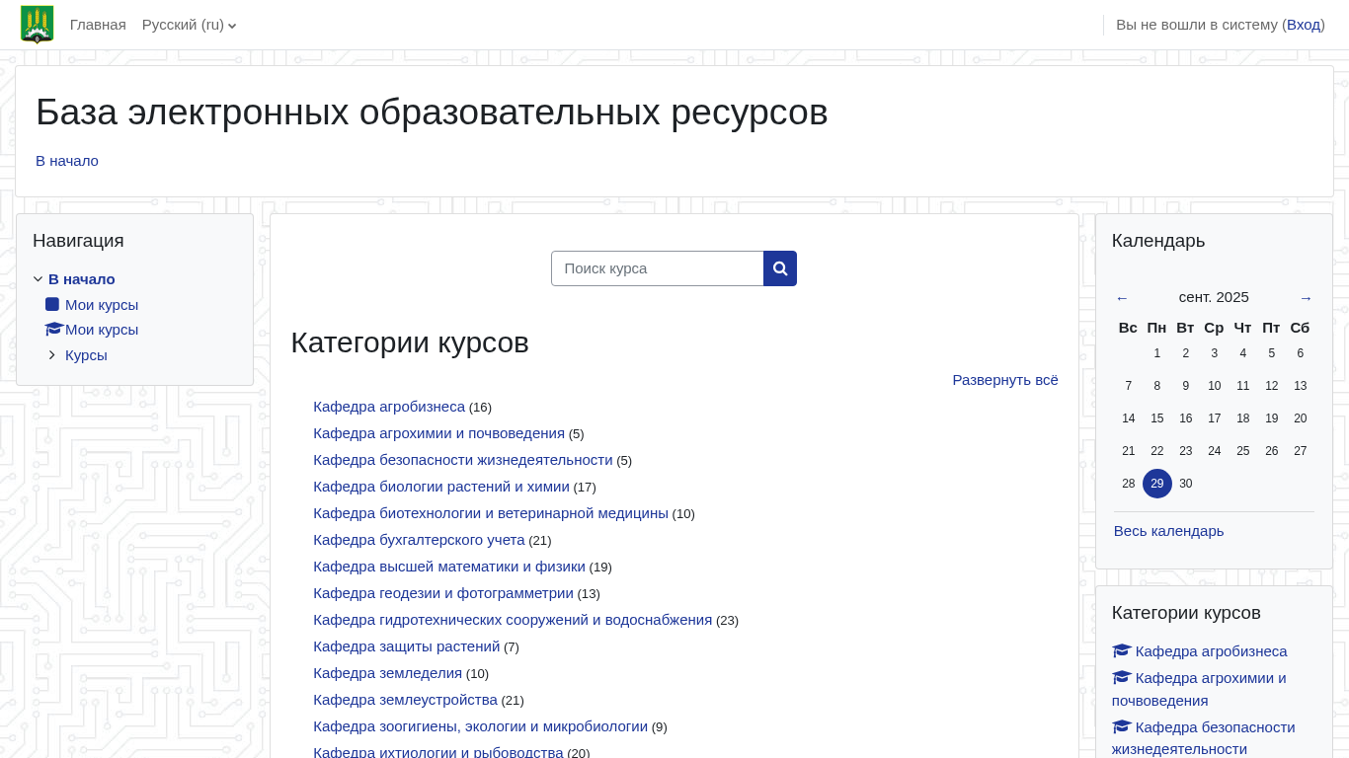The height and width of the screenshot is (758, 1349).
Task: Click the graduation cap icon in Навигация
Action: pos(53,330)
